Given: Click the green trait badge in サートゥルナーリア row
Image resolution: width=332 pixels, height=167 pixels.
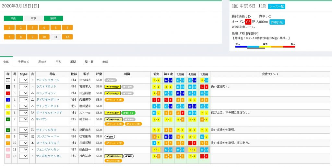Looking at the screenshot, I should 128,113.
